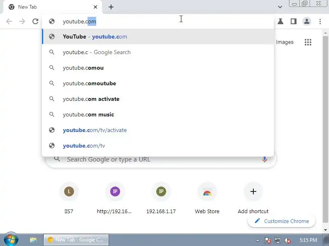Choose youtube.comou suggestion
Screen dimensions: 329x246
(x=158, y=68)
